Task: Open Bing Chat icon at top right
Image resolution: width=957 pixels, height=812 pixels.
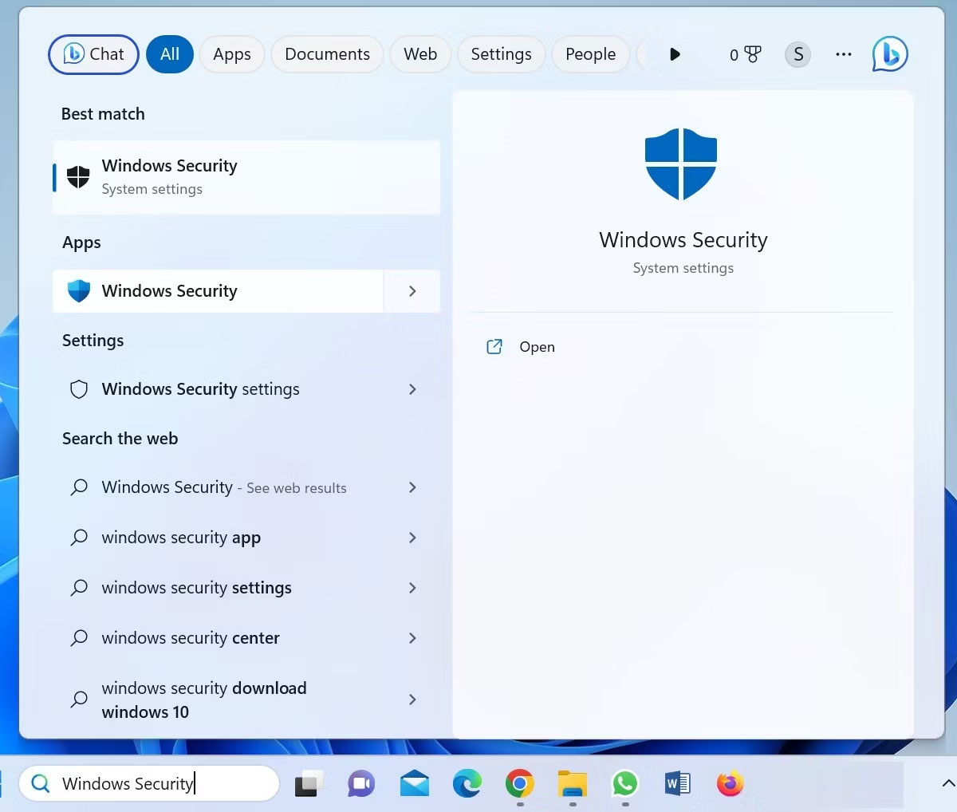Action: point(890,54)
